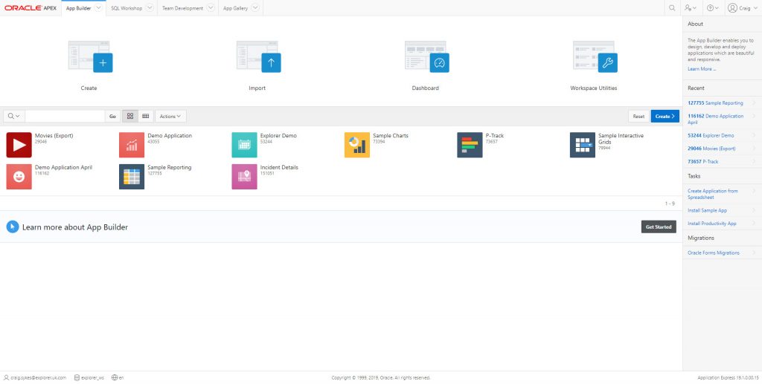
Task: Click the explorer_ws workspace name in footer
Action: point(93,378)
